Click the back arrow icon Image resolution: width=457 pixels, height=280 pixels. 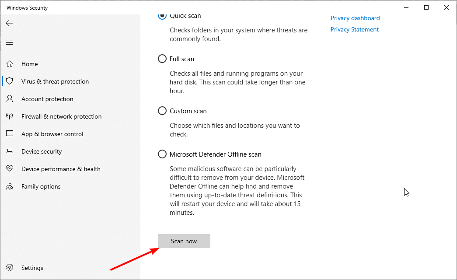click(9, 23)
